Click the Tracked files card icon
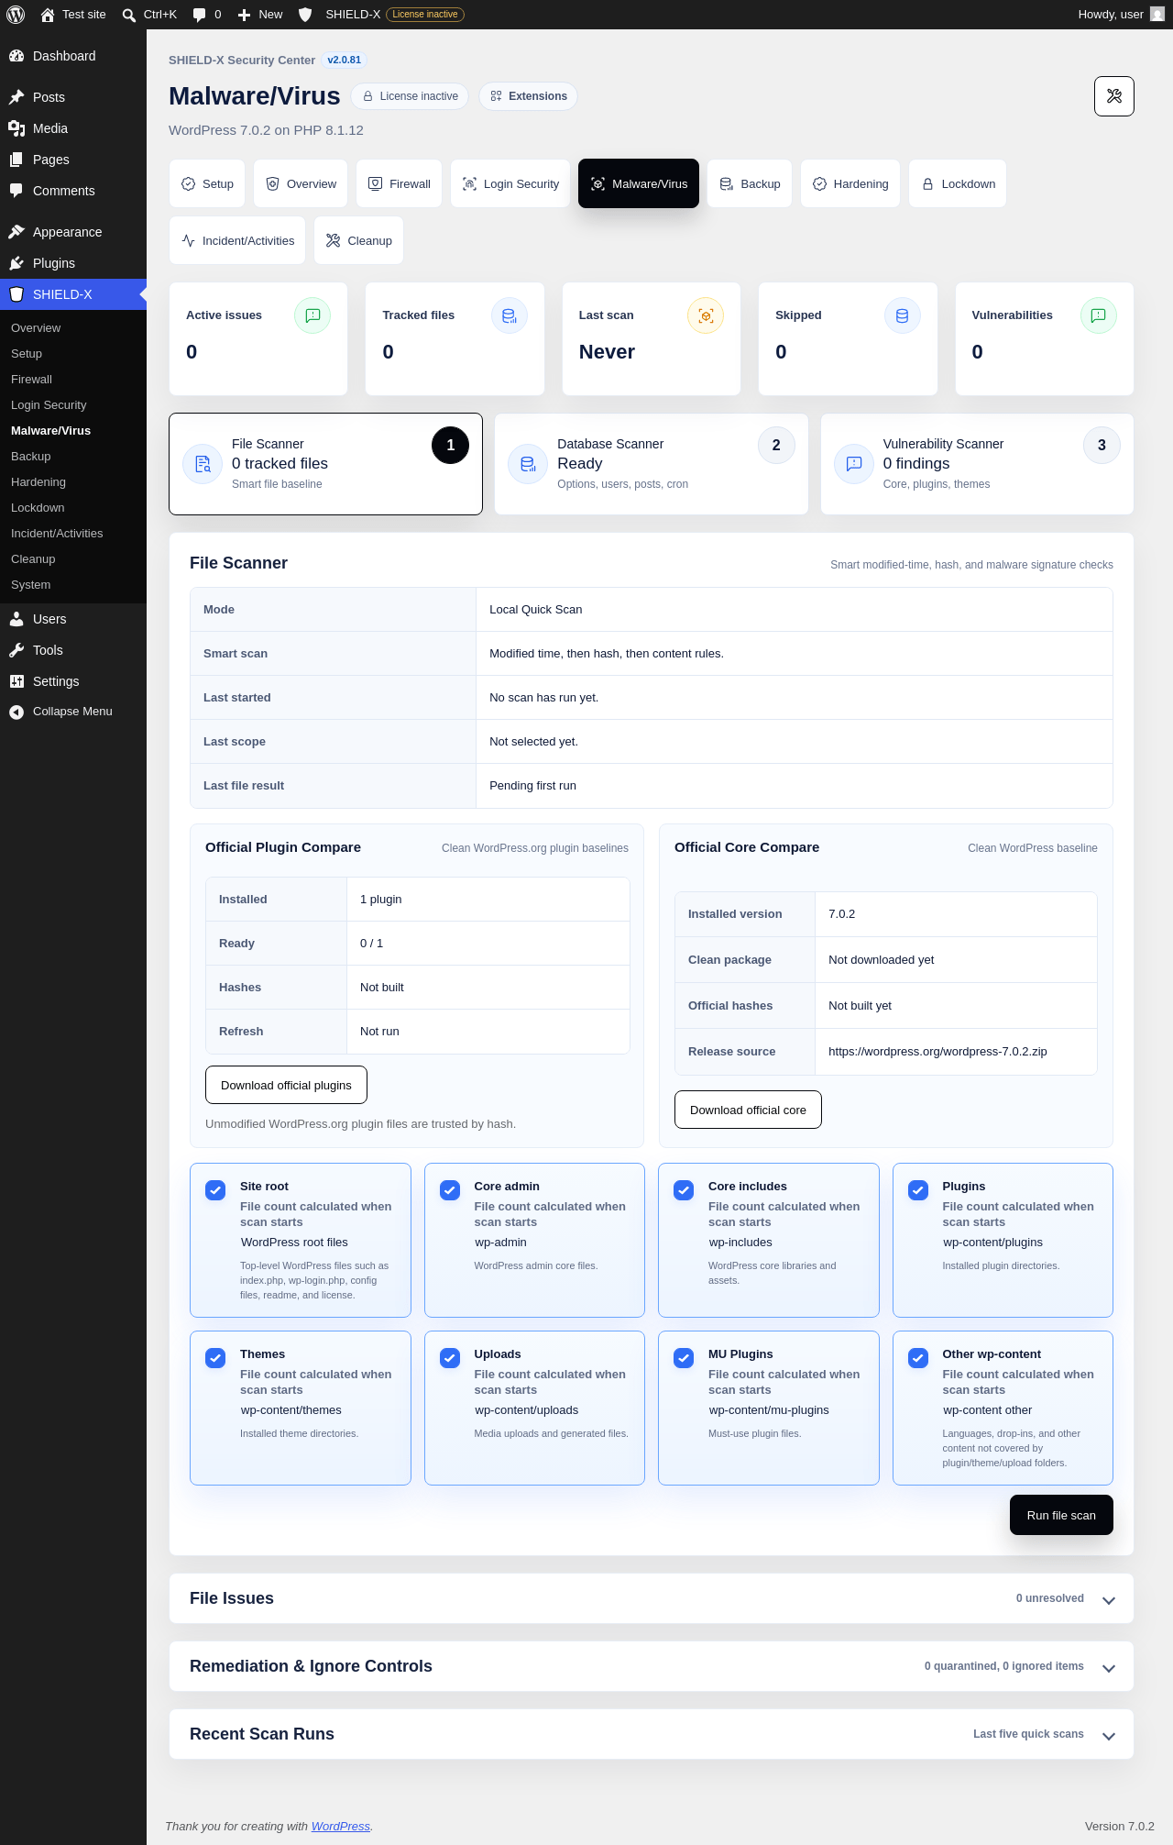The width and height of the screenshot is (1173, 1845). tap(510, 315)
